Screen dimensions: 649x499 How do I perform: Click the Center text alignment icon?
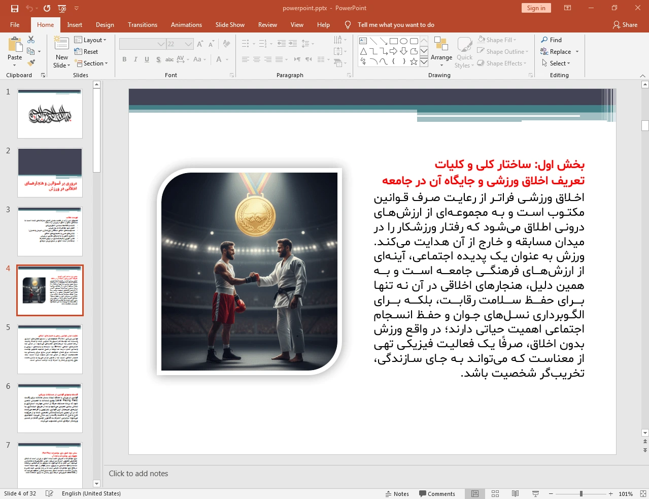(x=257, y=59)
